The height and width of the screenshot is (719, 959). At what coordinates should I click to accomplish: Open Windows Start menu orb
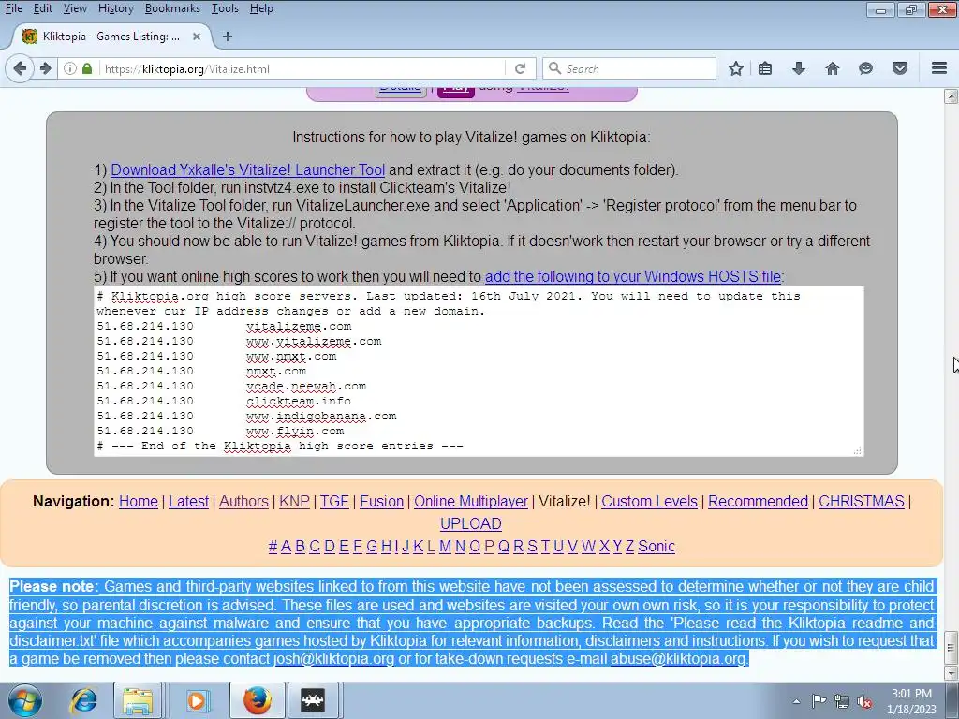point(25,700)
